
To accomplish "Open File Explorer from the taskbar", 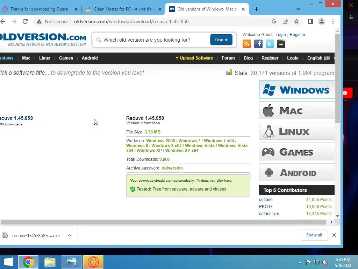I will tap(50, 262).
